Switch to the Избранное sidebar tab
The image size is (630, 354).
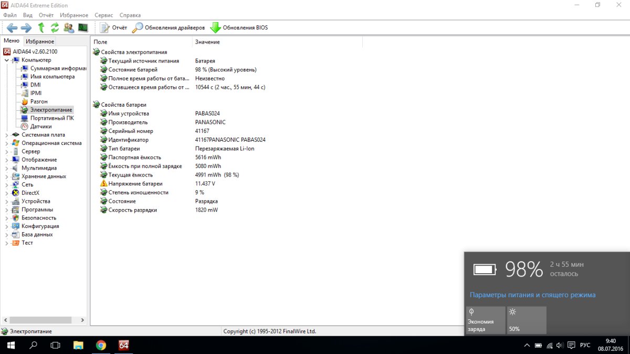(x=40, y=41)
